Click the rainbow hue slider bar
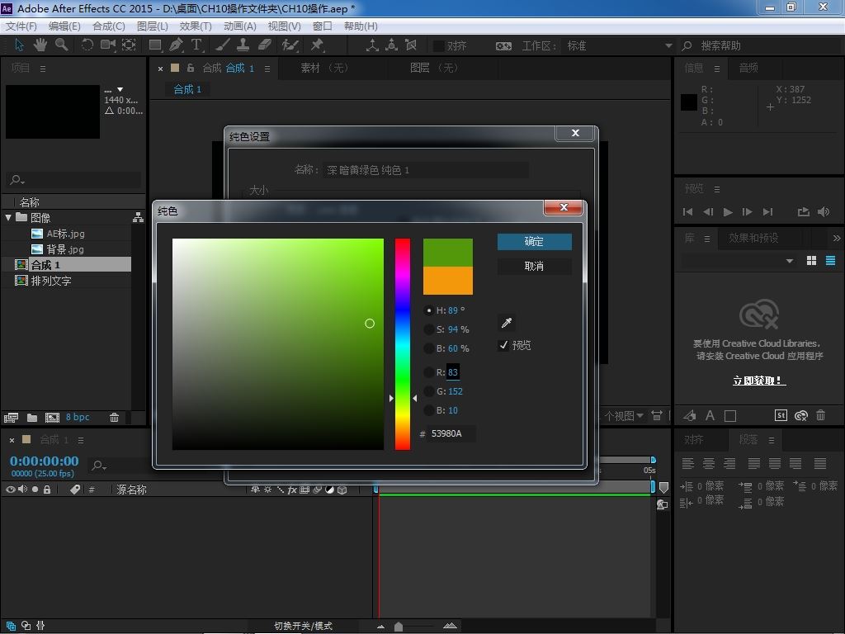Viewport: 845px width, 634px height. point(402,344)
